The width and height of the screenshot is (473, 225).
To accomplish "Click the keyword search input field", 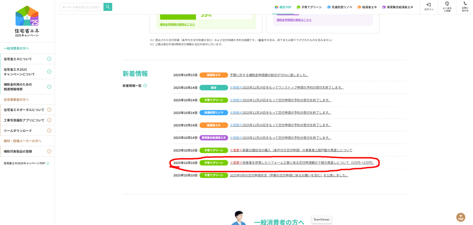I will 81,7.
